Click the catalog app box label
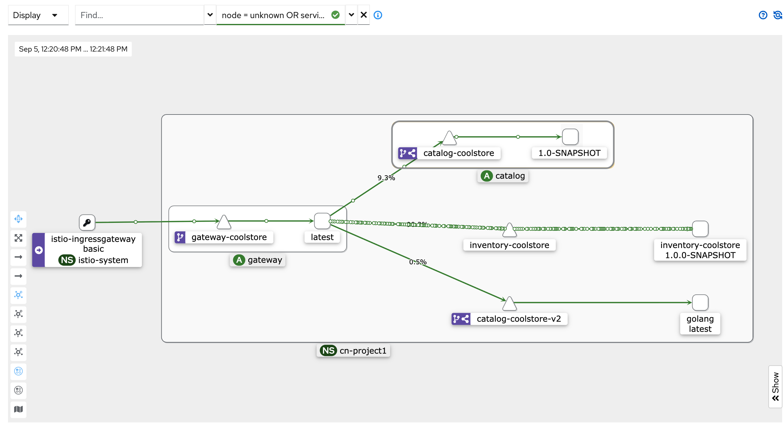The image size is (784, 423). [x=503, y=176]
